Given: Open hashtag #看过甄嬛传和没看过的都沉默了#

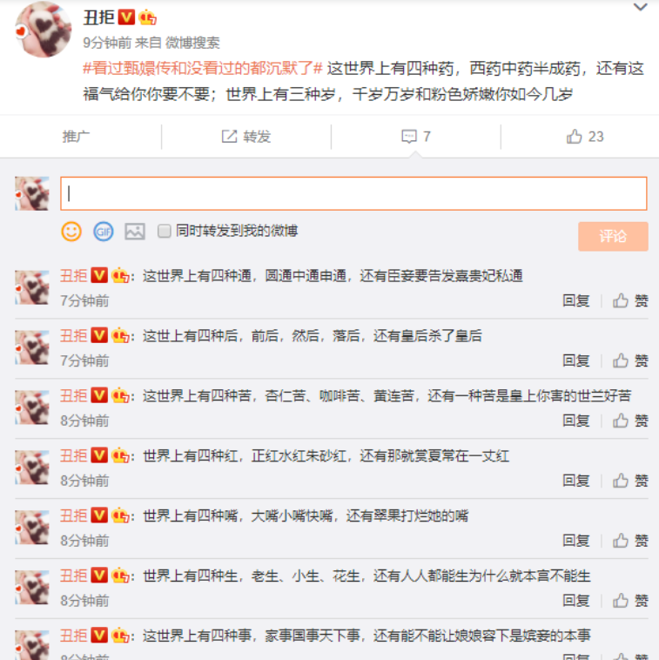Looking at the screenshot, I should [x=203, y=68].
